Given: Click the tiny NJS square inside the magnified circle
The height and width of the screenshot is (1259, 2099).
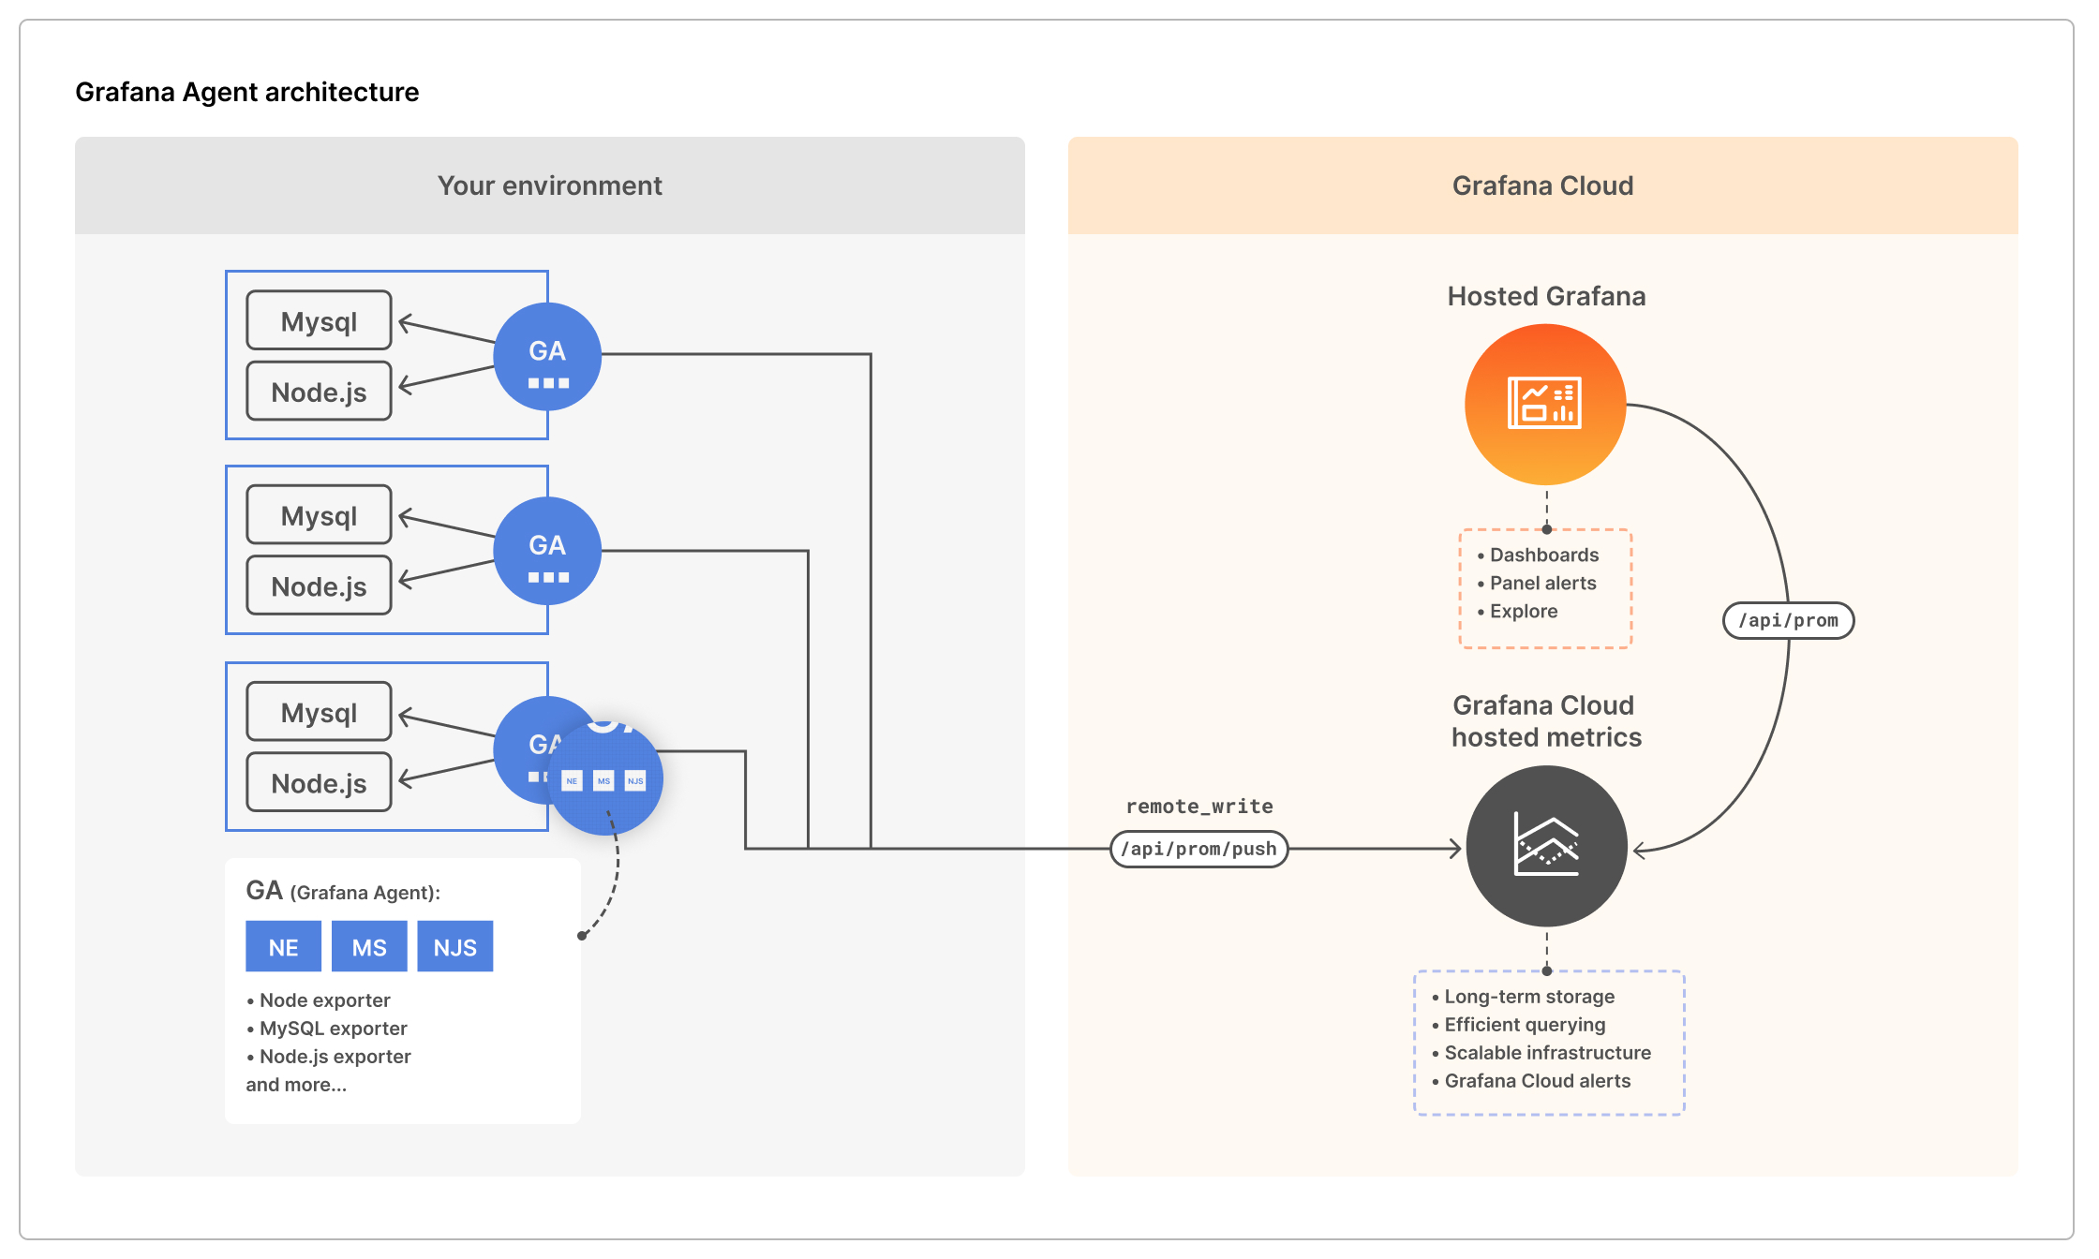Looking at the screenshot, I should [635, 780].
